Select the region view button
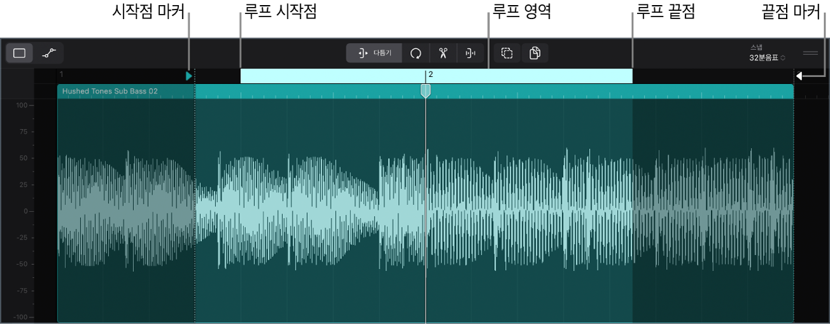This screenshot has width=830, height=325. tap(20, 53)
